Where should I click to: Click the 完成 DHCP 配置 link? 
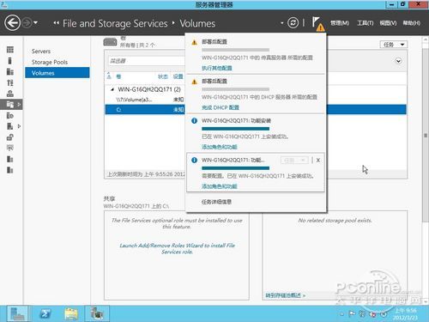[x=221, y=107]
